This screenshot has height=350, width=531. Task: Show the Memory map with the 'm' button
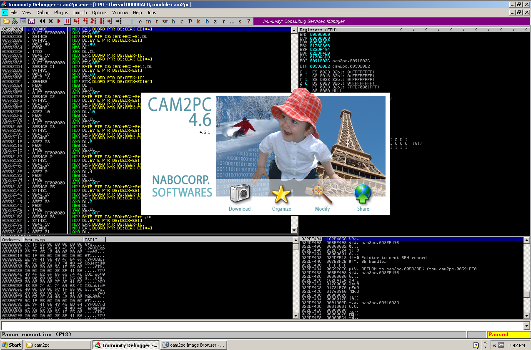[x=148, y=21]
